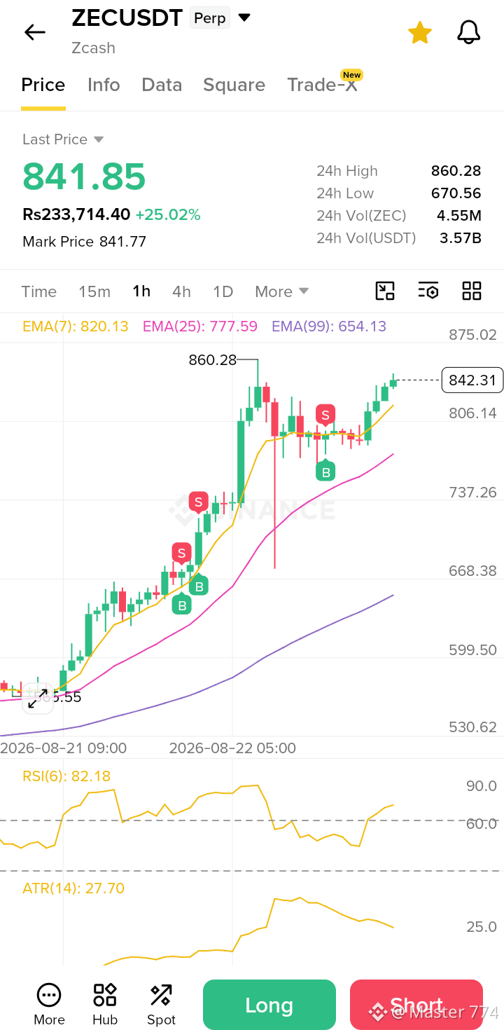
Task: Tap the Long button
Action: [269, 1005]
